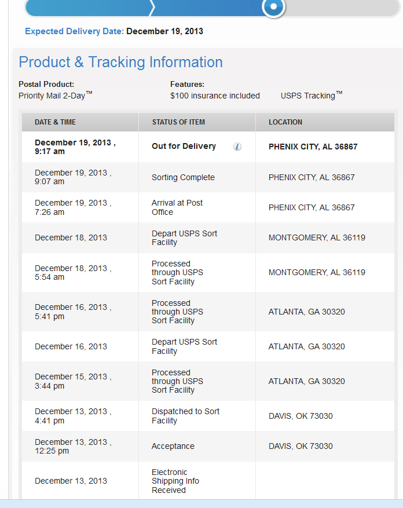Image resolution: width=403 pixels, height=508 pixels.
Task: Click the Out for Delivery status text
Action: (184, 147)
